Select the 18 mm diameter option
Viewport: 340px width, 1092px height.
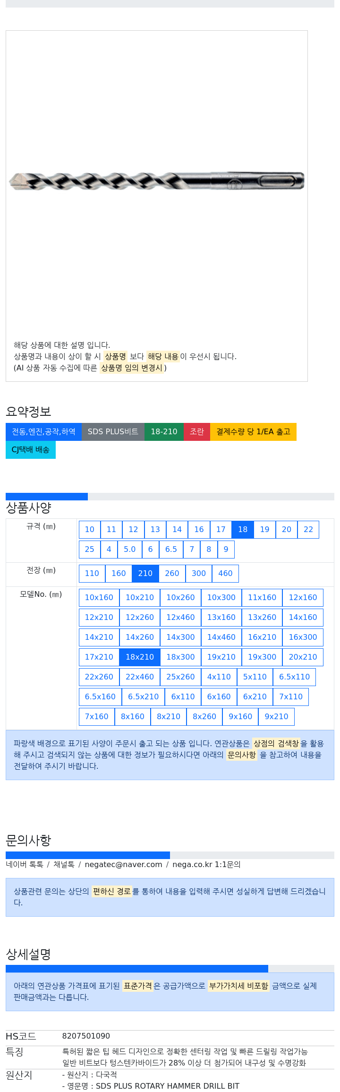pyautogui.click(x=243, y=530)
